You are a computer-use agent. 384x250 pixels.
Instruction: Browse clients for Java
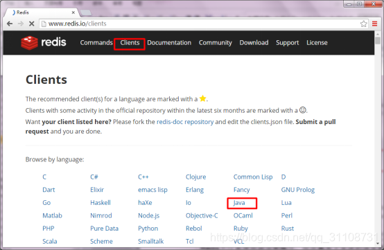pyautogui.click(x=239, y=203)
